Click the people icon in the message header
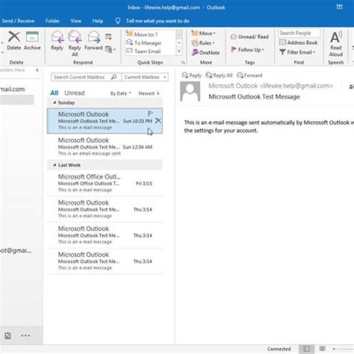 coord(351,87)
